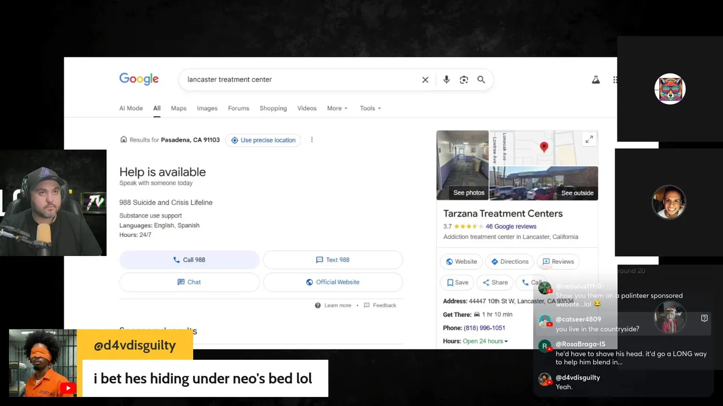Click the 988 Suicide and Crisis Lifeline text
The width and height of the screenshot is (723, 406).
coord(165,202)
